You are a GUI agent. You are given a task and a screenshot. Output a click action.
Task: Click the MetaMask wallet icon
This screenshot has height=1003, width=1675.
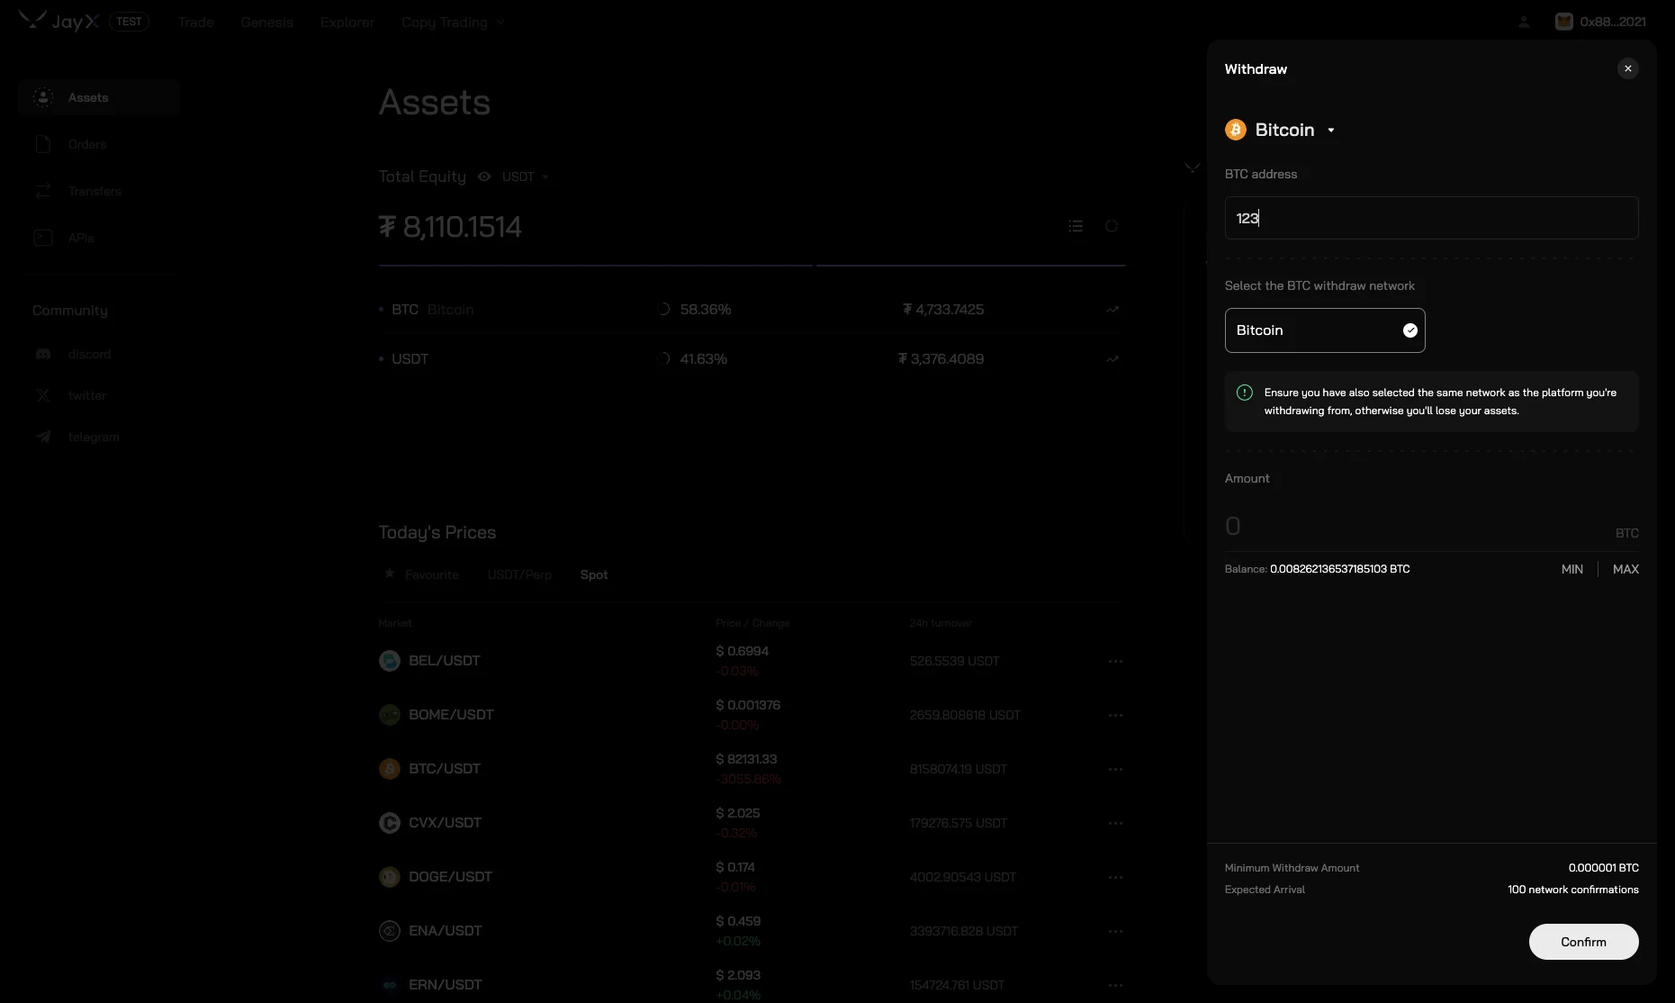point(1564,21)
